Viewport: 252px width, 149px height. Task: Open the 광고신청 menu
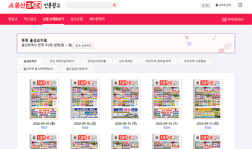pyautogui.click(x=77, y=19)
